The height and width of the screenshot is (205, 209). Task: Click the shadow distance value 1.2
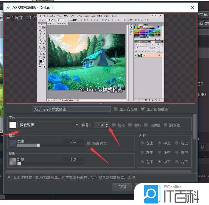coord(74,159)
